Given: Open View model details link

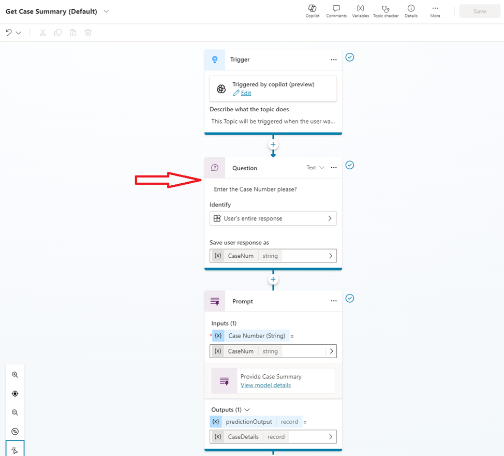Looking at the screenshot, I should (265, 385).
